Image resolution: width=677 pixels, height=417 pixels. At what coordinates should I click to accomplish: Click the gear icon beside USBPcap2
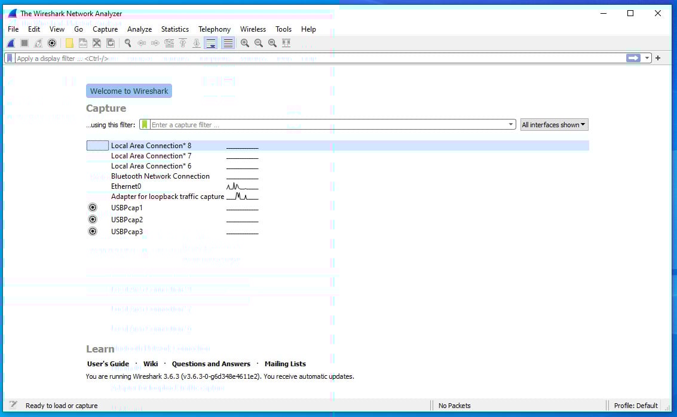93,219
